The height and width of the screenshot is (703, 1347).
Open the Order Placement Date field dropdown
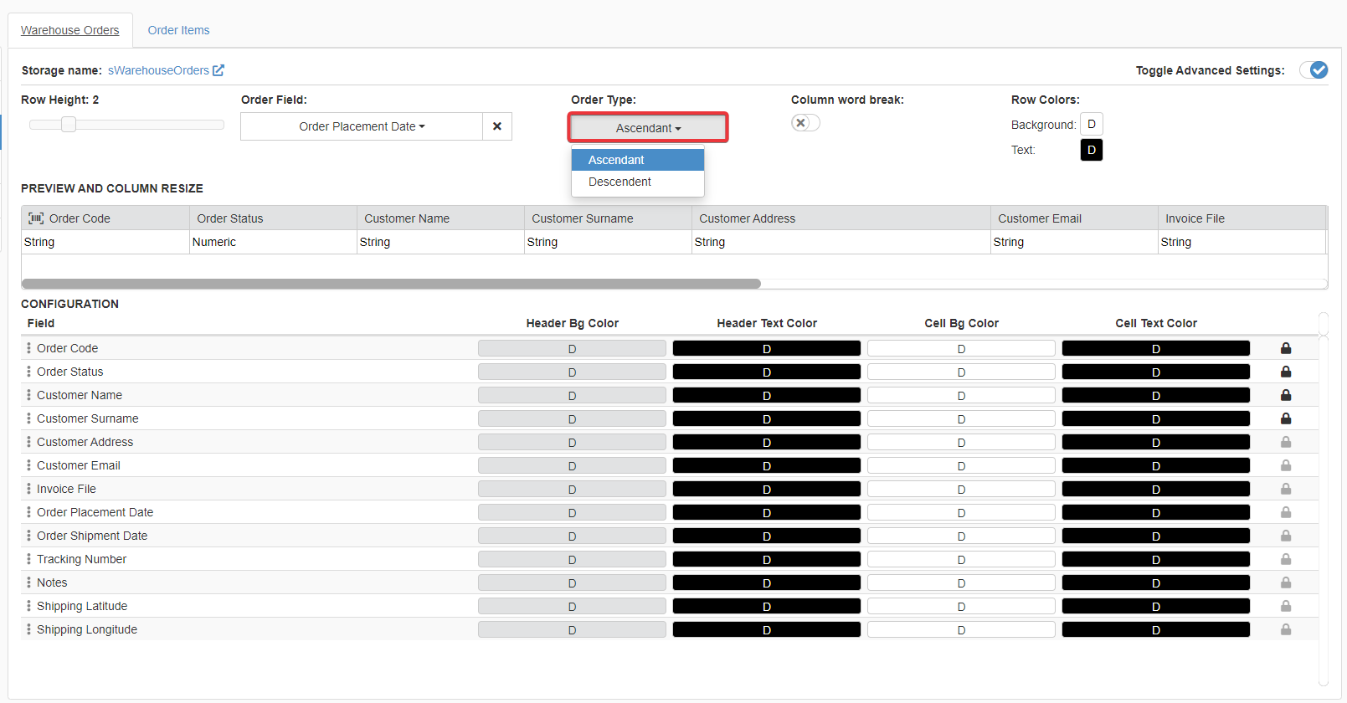362,126
